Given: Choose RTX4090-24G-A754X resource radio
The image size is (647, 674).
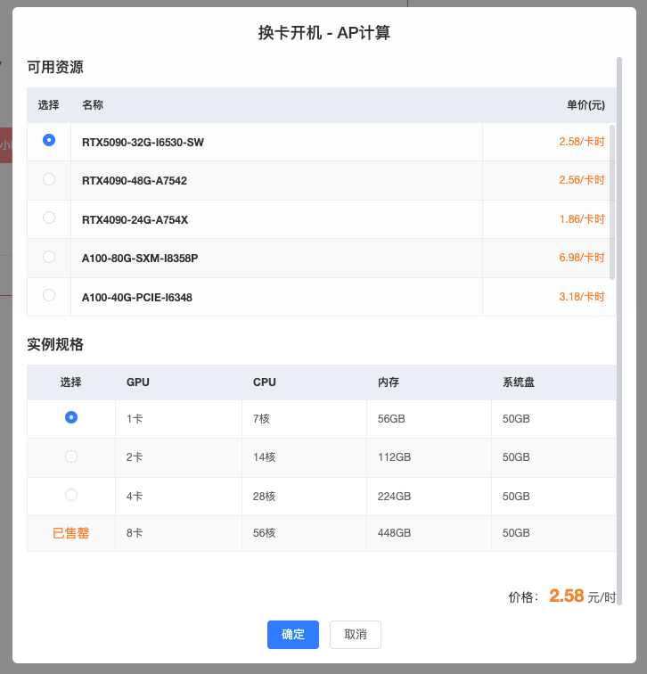Looking at the screenshot, I should pos(49,218).
